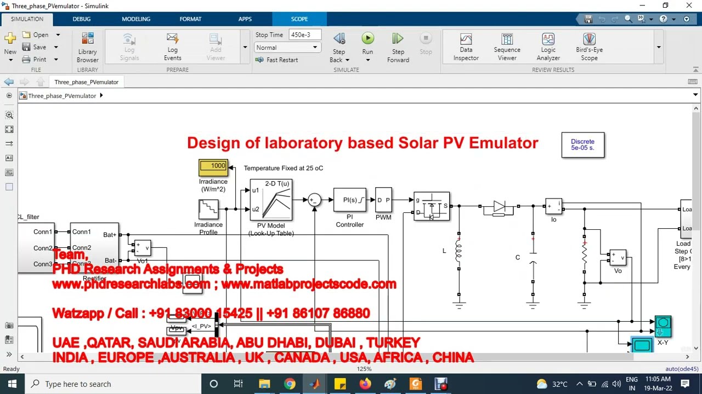Viewport: 702px width, 394px height.
Task: Switch to the DEBUG tab
Action: click(x=82, y=19)
